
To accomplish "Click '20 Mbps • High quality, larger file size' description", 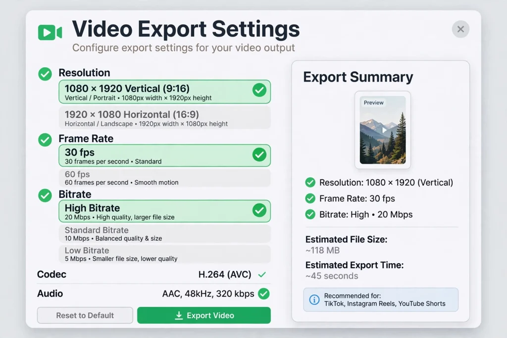I will [x=119, y=217].
